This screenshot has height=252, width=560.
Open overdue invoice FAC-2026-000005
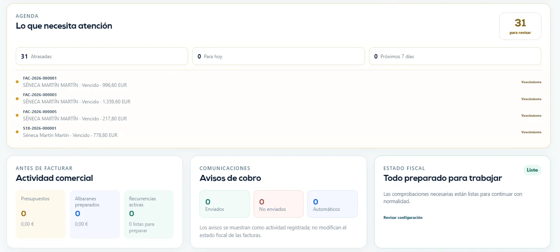coord(279,115)
